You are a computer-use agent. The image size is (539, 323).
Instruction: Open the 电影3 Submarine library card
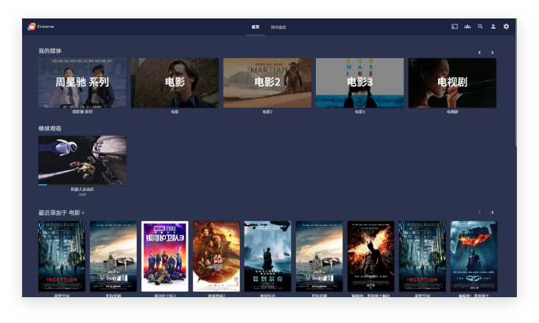click(360, 83)
